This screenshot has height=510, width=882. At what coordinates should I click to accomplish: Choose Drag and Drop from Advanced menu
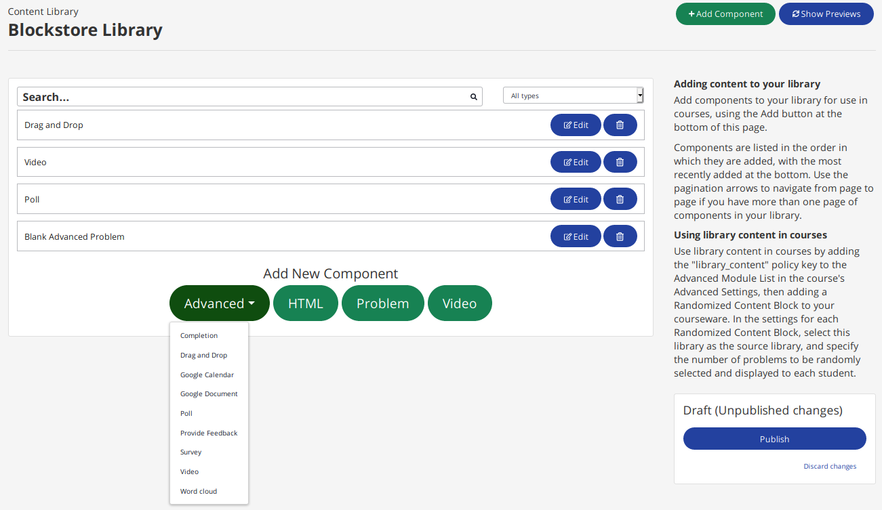pos(203,355)
